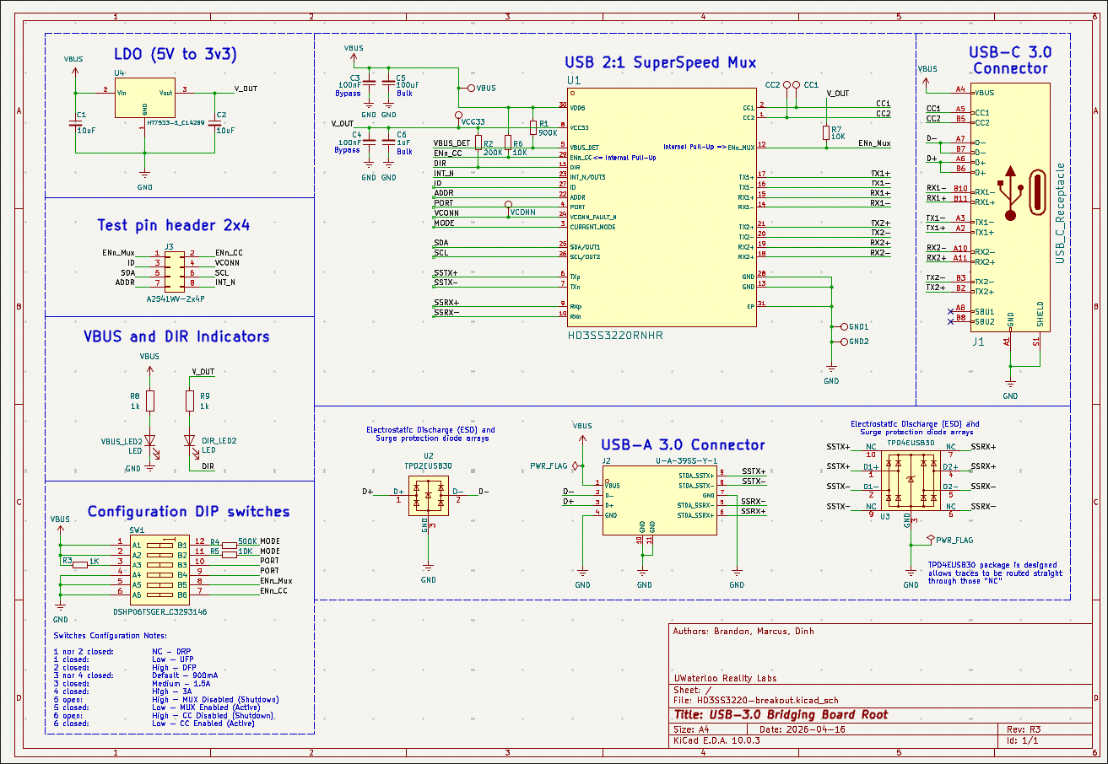Select the PWR_FLAG symbol beside J2 VBUS
Viewport: 1108px width, 764px height.
coord(577,465)
